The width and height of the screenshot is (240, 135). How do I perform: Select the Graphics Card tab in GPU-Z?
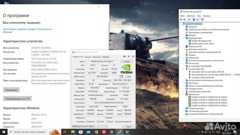tap(78, 57)
